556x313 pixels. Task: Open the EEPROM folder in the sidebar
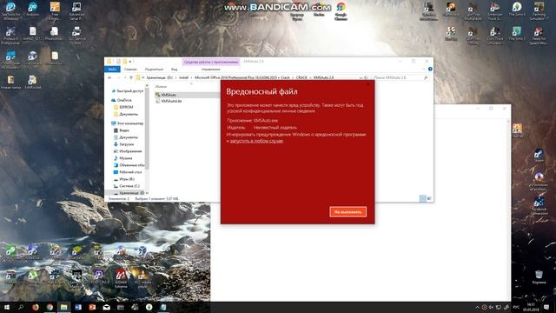coord(123,107)
